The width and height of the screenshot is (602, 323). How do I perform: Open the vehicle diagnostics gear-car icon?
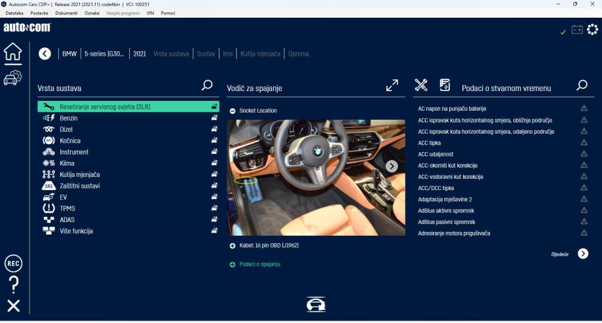pos(12,77)
